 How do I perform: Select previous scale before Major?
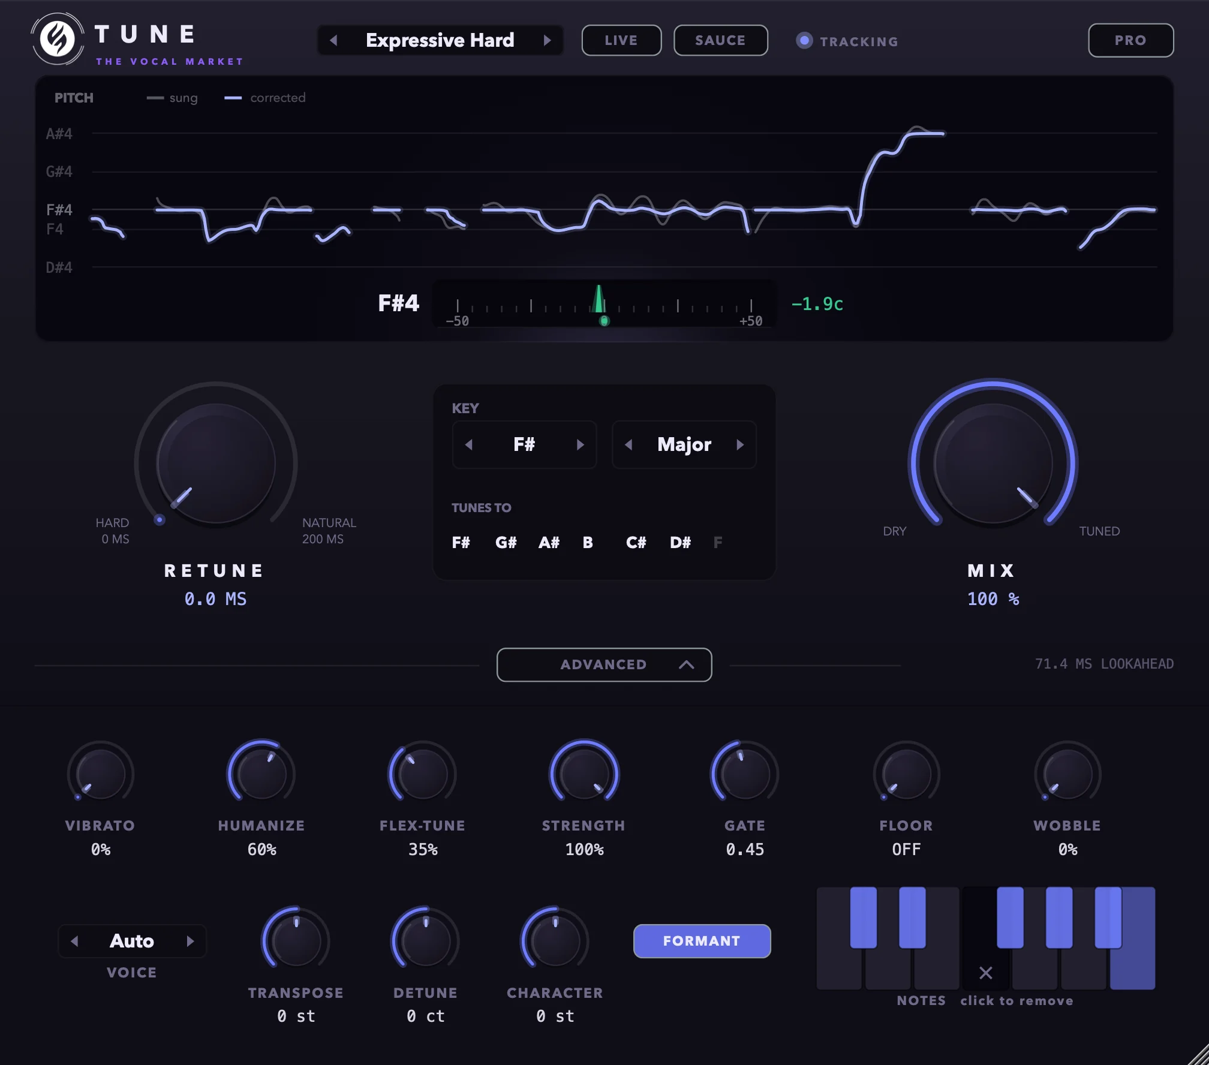pos(628,444)
